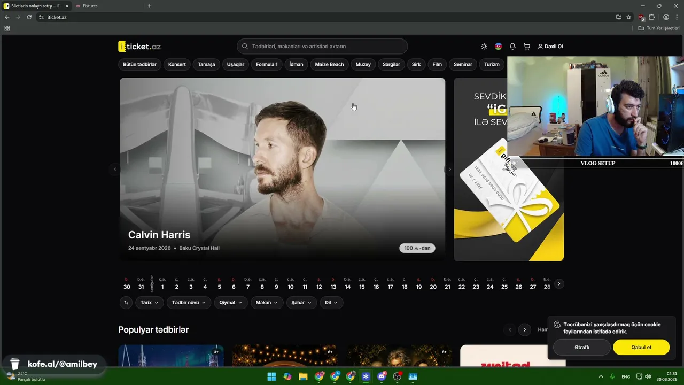Open the Azerbaijan flag language selector

(499, 47)
